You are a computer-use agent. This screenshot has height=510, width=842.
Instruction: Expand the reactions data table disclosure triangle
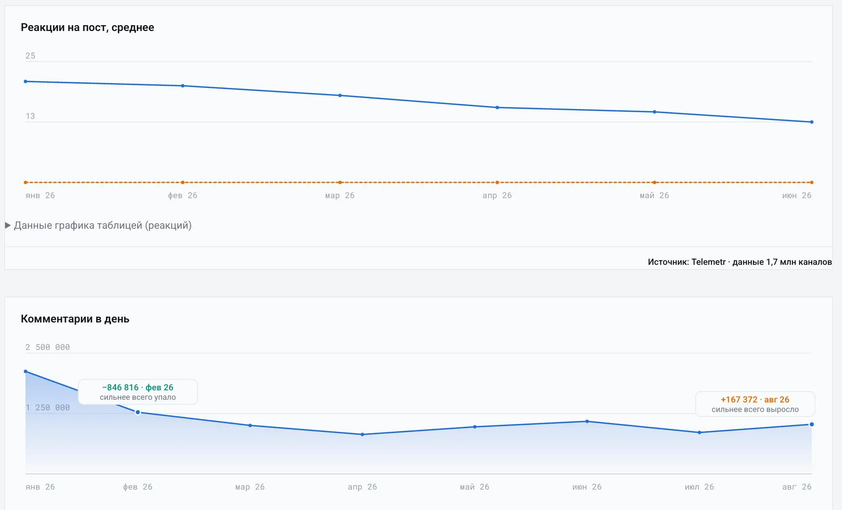coord(8,225)
